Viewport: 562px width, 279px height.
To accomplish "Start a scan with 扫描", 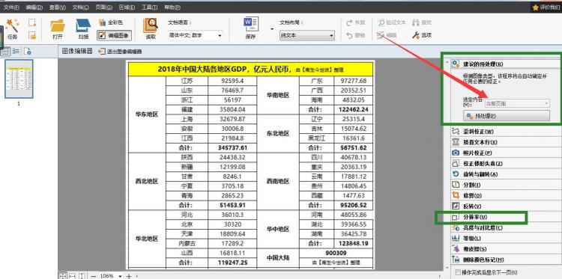I will click(83, 29).
